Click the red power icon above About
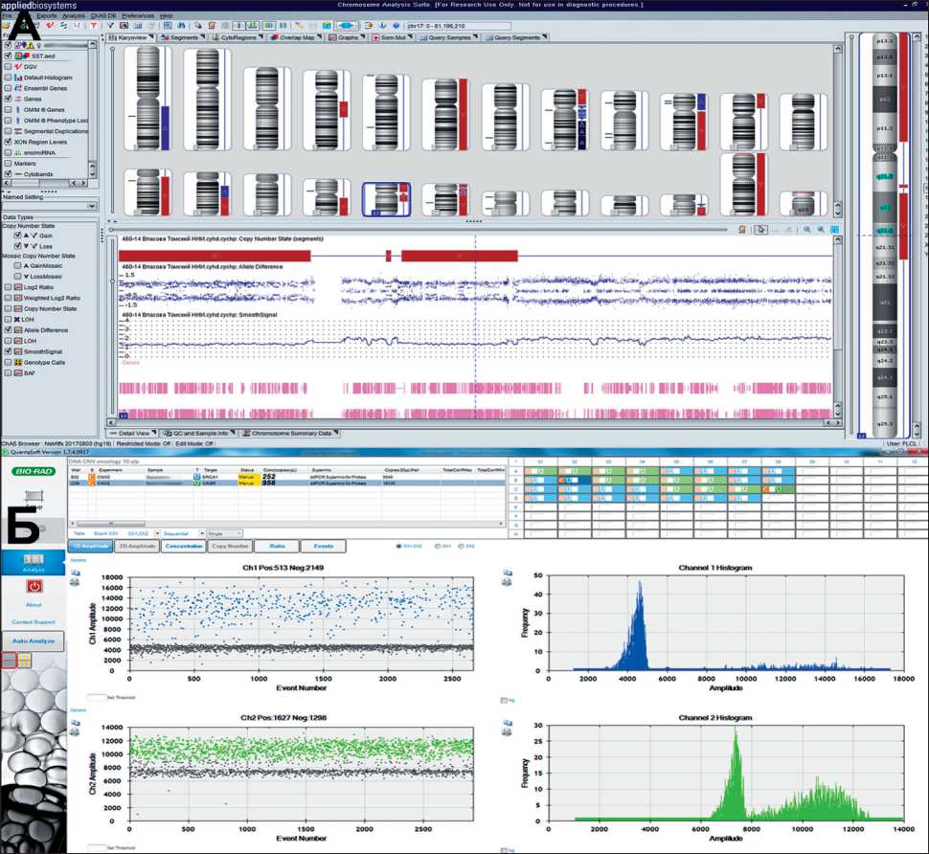 34,587
